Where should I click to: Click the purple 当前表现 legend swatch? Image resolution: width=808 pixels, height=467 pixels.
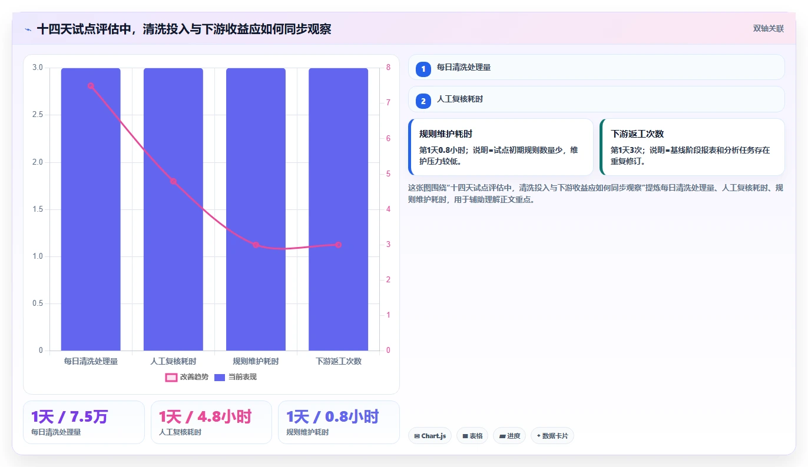click(220, 377)
